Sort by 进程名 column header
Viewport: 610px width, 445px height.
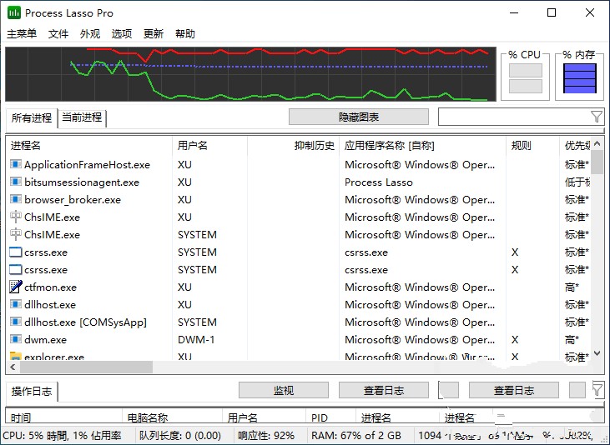[88, 146]
